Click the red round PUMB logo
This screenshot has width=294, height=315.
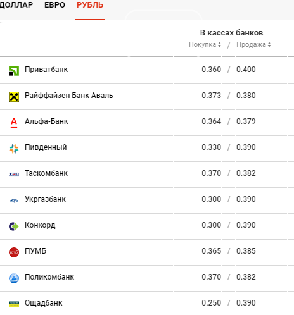tap(14, 252)
